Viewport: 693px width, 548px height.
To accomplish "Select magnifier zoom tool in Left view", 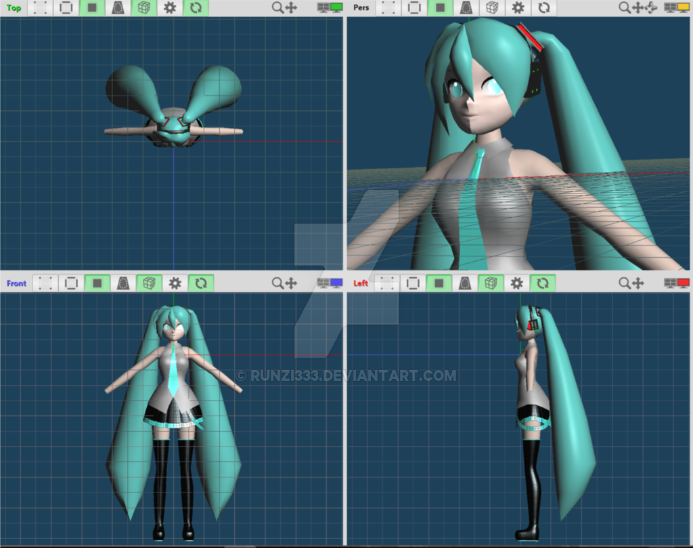I will 625,283.
